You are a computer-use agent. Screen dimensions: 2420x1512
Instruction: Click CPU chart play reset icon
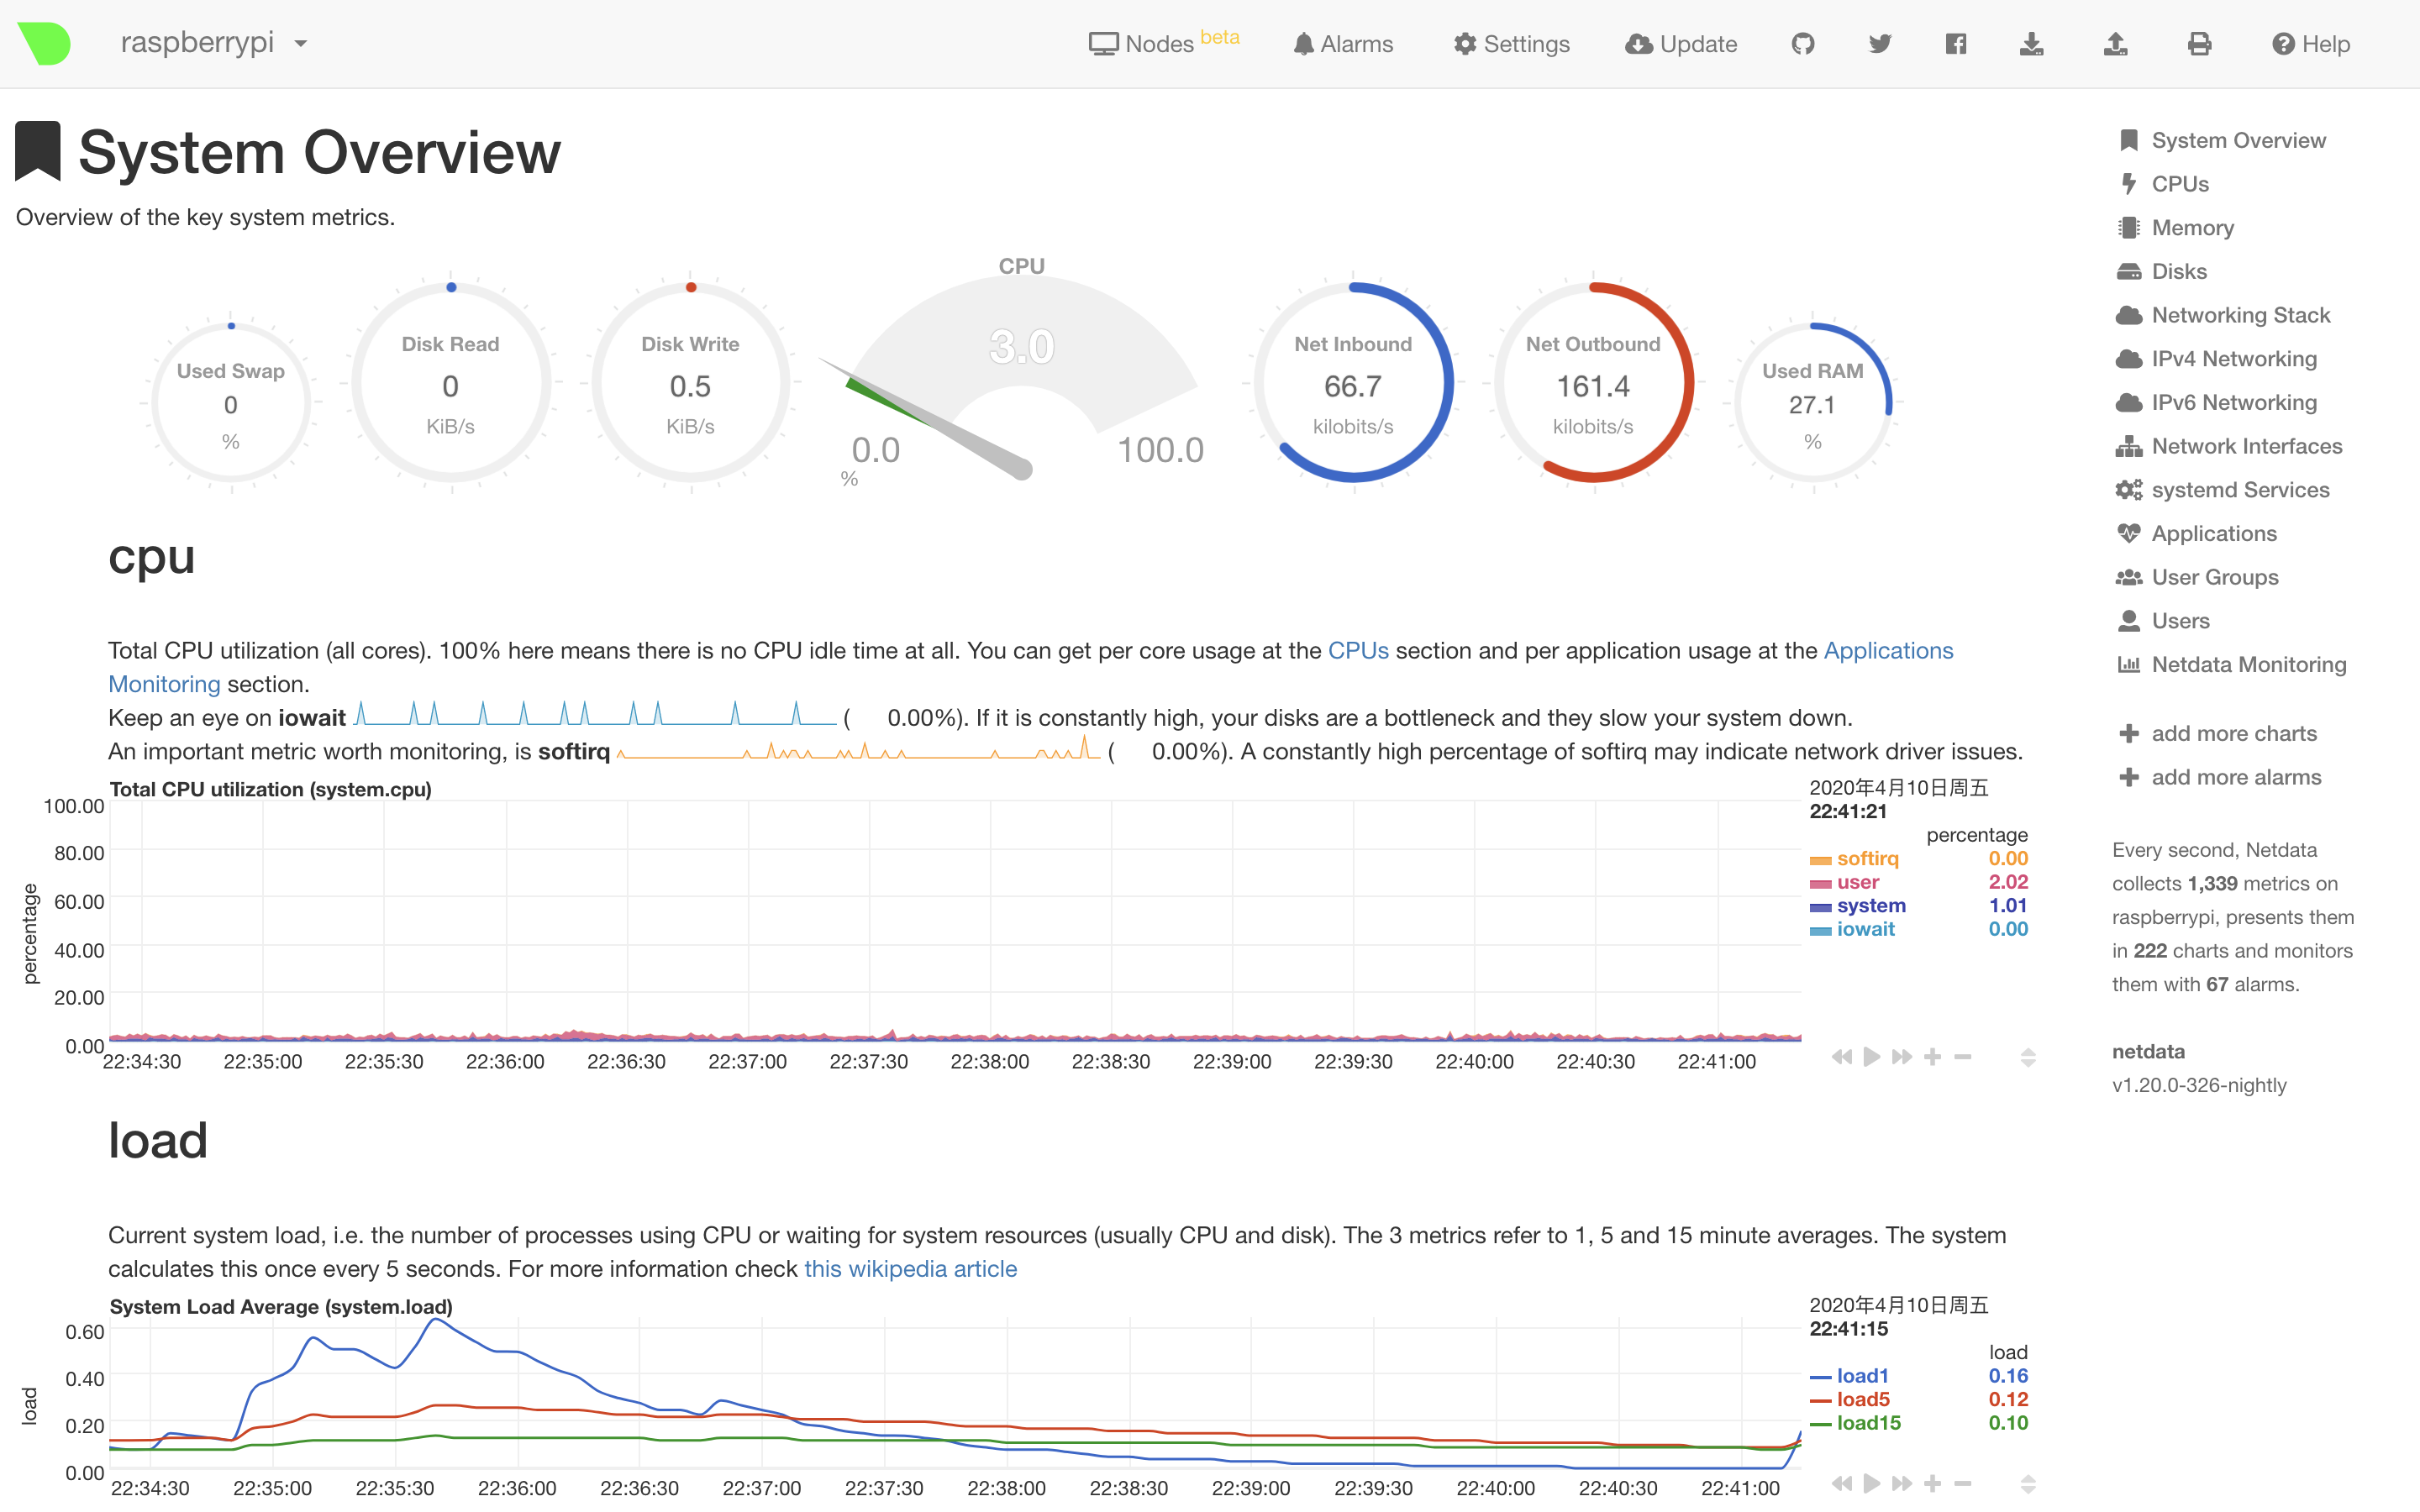(1872, 1057)
